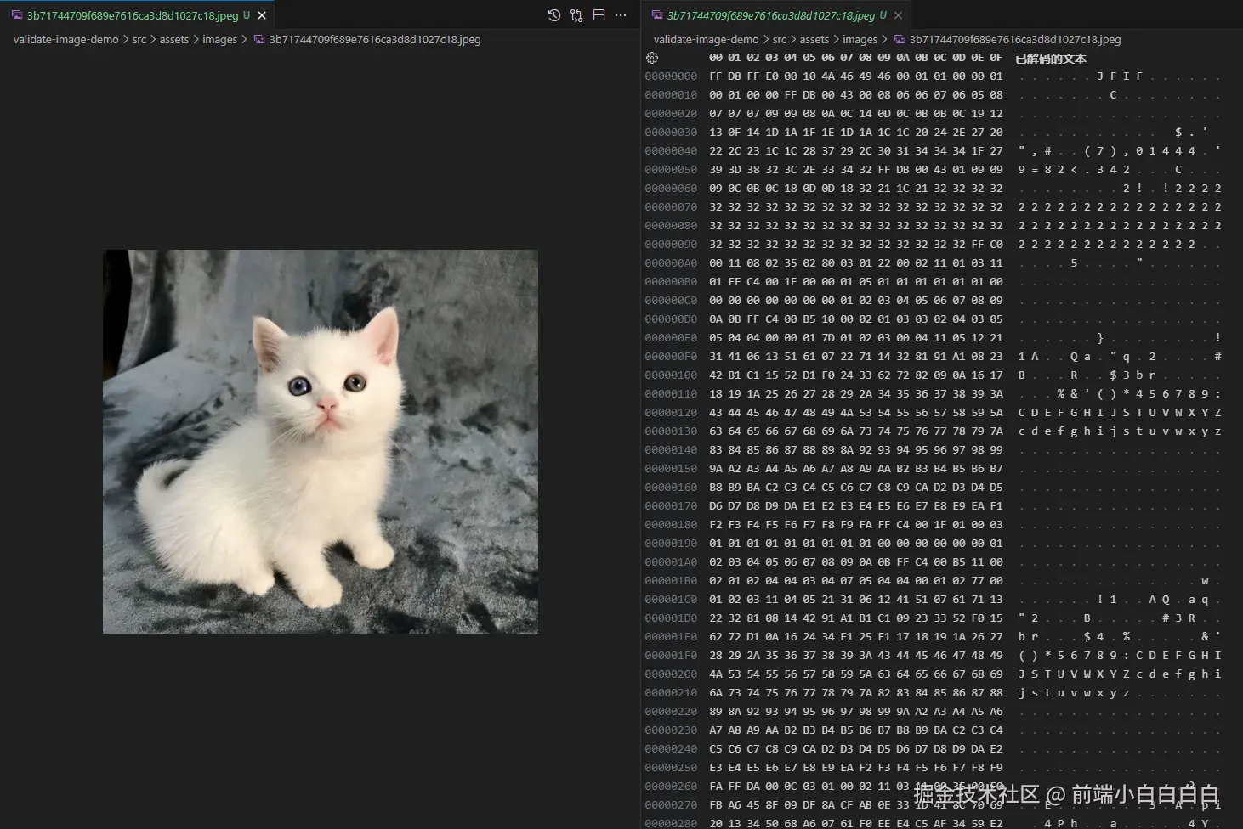Viewport: 1243px width, 829px height.
Task: Click the 已解码的文本 decoded text header
Action: click(1051, 59)
